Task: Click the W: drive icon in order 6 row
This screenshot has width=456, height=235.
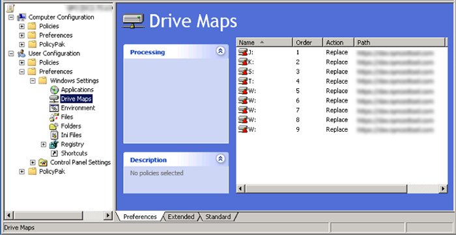Action: click(243, 101)
